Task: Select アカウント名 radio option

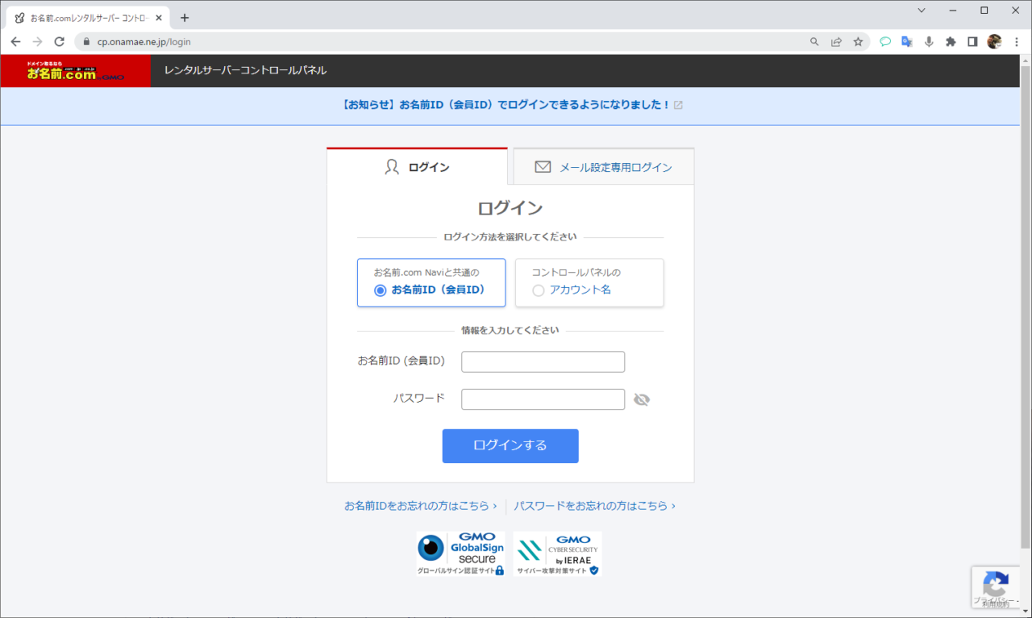Action: click(x=539, y=290)
